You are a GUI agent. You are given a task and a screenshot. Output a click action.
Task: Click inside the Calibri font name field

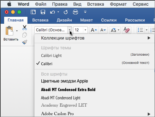pos(51,30)
